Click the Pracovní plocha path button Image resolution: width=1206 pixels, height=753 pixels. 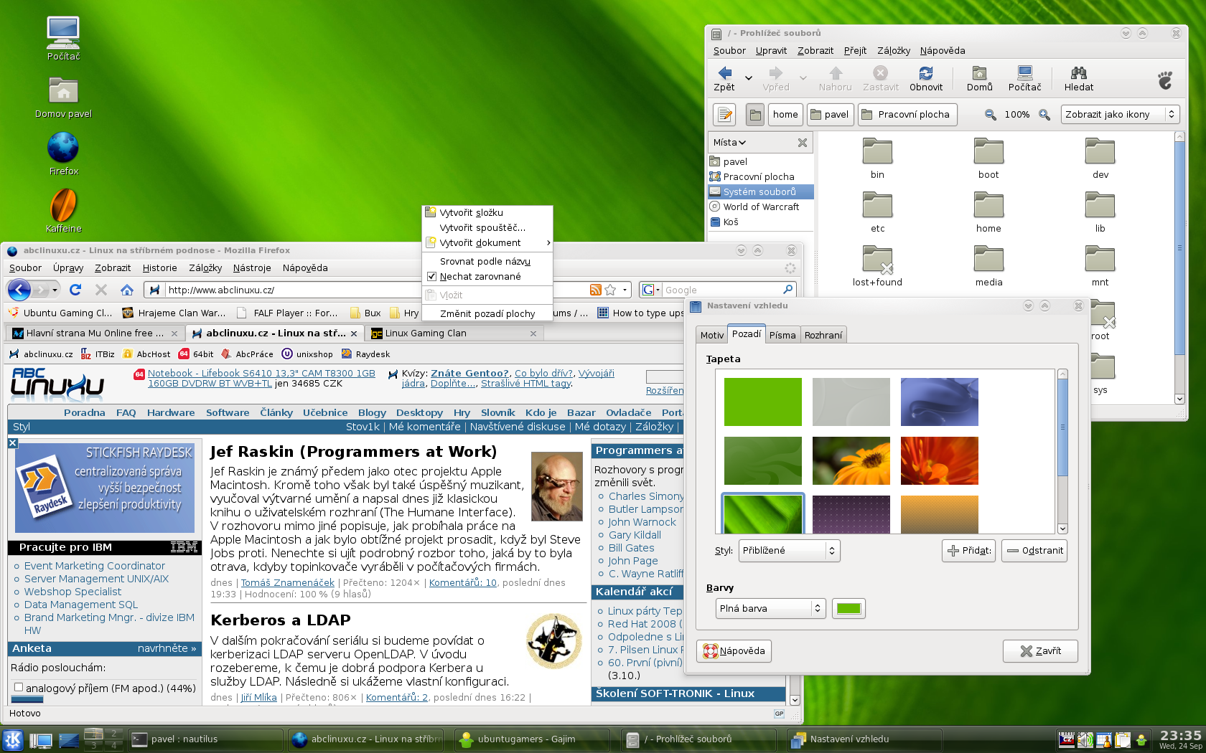(907, 115)
